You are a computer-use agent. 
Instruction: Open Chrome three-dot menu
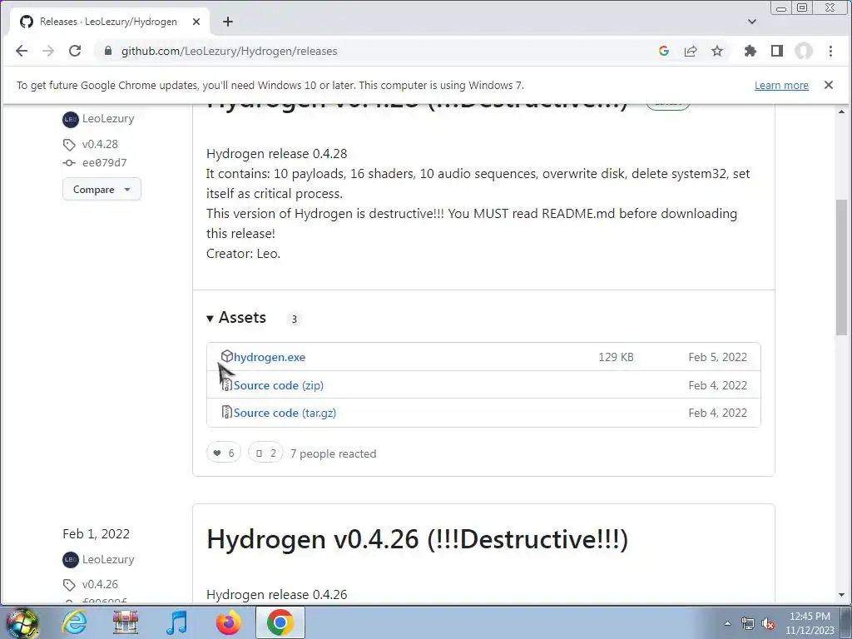click(x=830, y=51)
